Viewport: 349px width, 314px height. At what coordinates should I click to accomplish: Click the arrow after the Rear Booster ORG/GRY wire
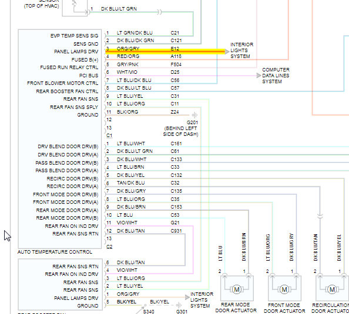click(x=187, y=297)
